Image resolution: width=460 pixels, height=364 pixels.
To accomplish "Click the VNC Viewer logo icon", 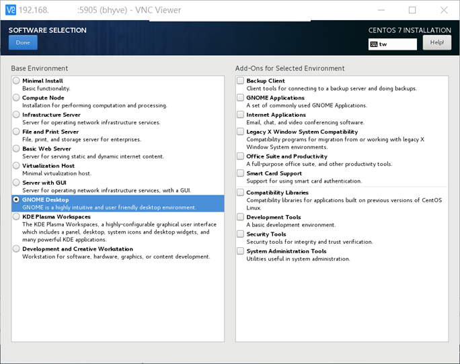I will point(11,10).
